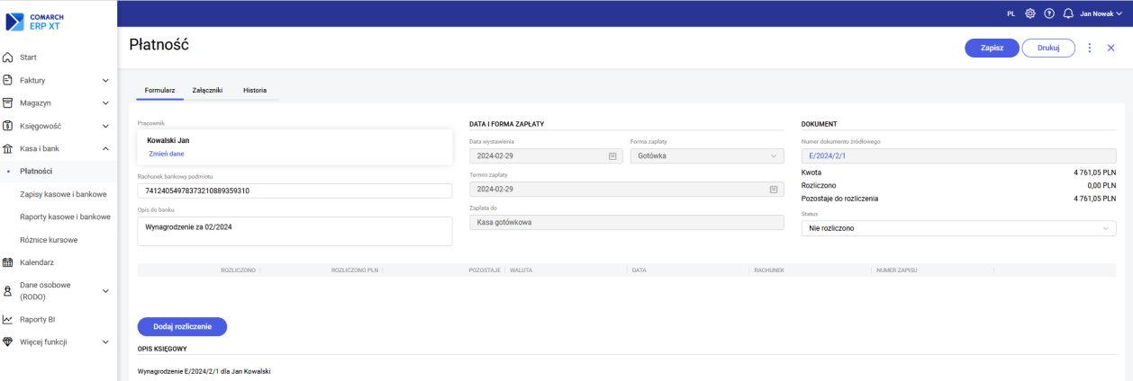The image size is (1133, 381).
Task: Switch to the Załączniki tab
Action: click(x=207, y=91)
